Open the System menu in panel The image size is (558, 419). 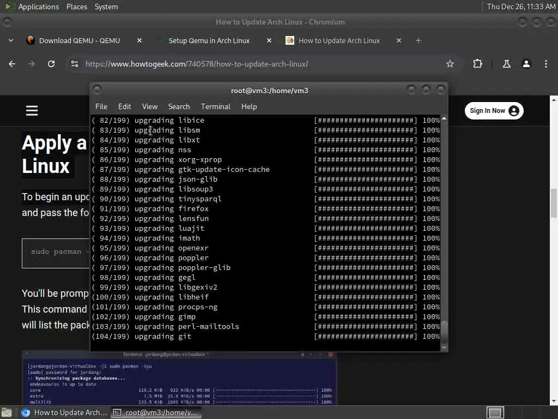[106, 7]
